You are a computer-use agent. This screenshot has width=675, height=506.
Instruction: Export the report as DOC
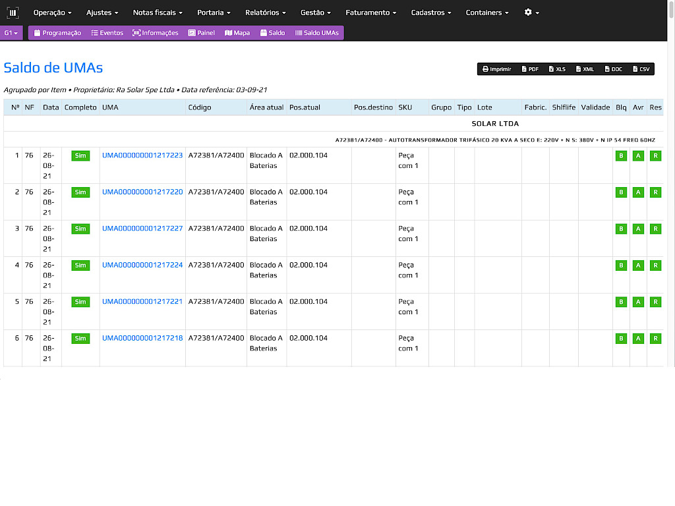pyautogui.click(x=614, y=69)
